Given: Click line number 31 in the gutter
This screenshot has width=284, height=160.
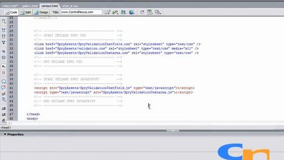Looking at the screenshot, I should coord(11,44).
